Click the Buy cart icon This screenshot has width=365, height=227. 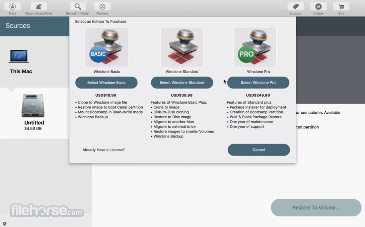point(341,7)
